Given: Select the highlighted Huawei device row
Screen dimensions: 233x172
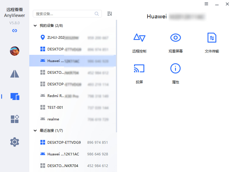Looking at the screenshot, I should click(73, 61).
